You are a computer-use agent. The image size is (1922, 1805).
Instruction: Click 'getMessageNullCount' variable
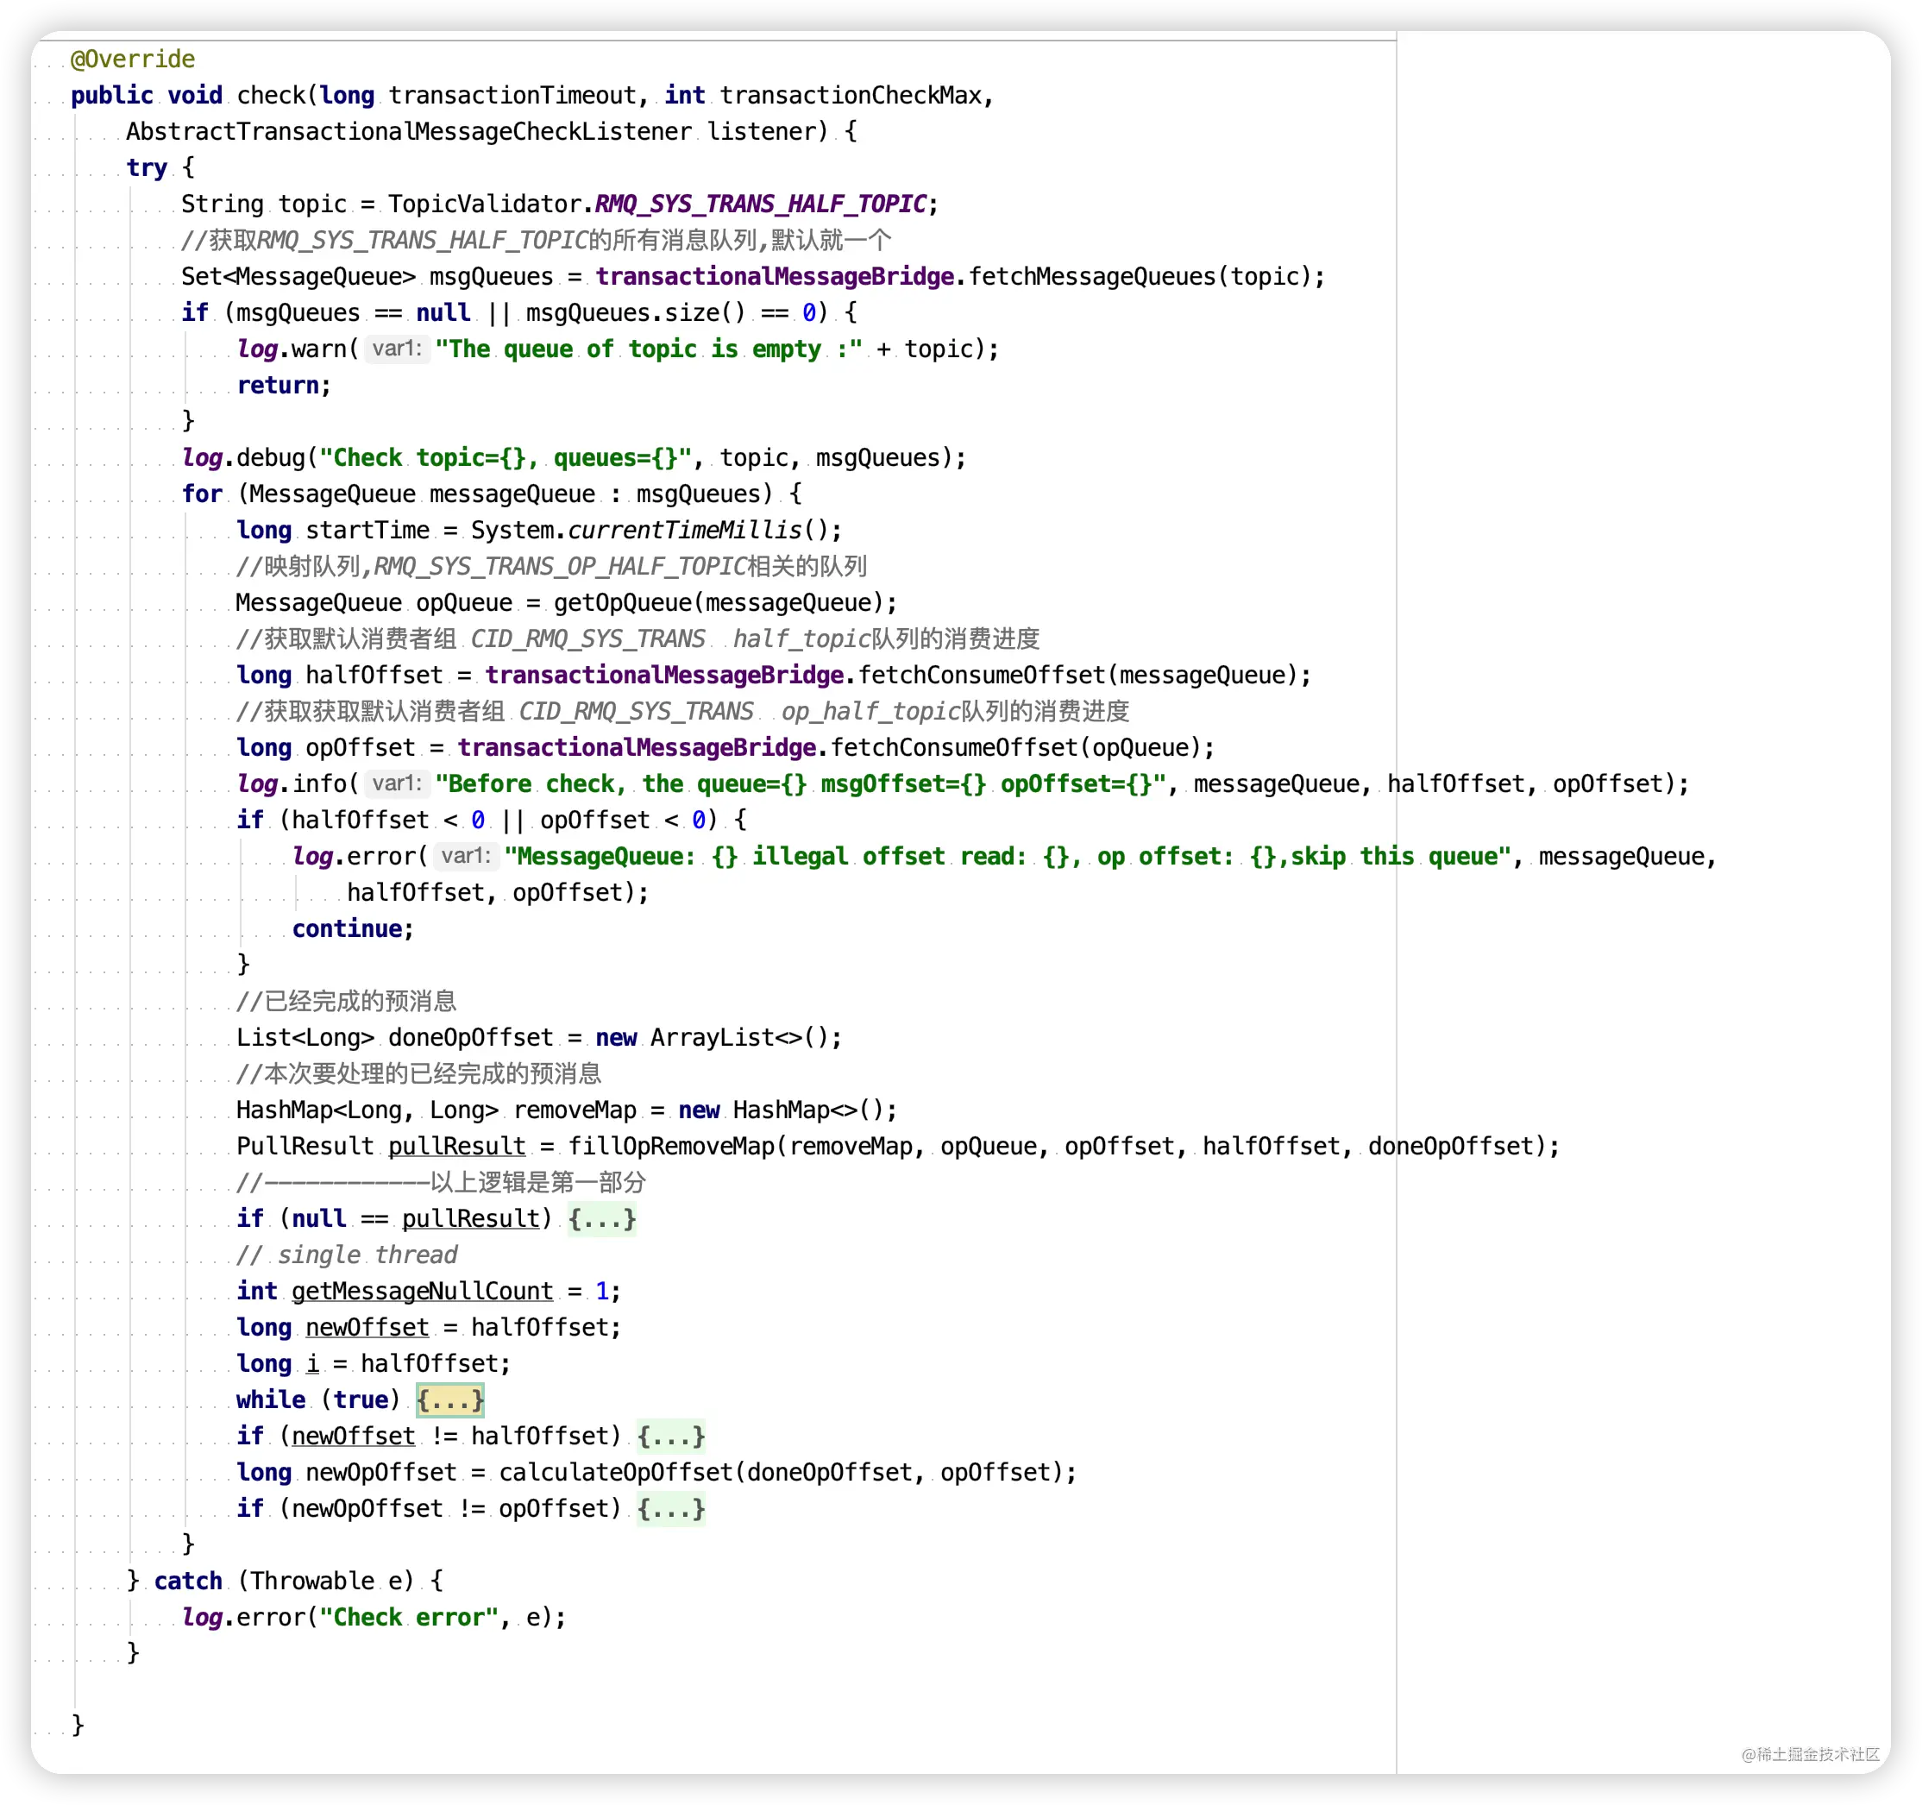423,1292
